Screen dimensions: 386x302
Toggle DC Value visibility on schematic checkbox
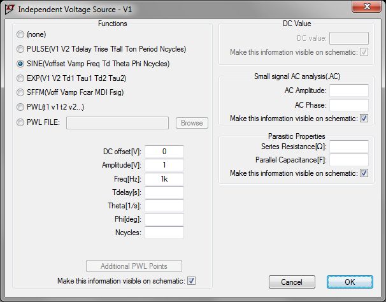tap(364, 52)
